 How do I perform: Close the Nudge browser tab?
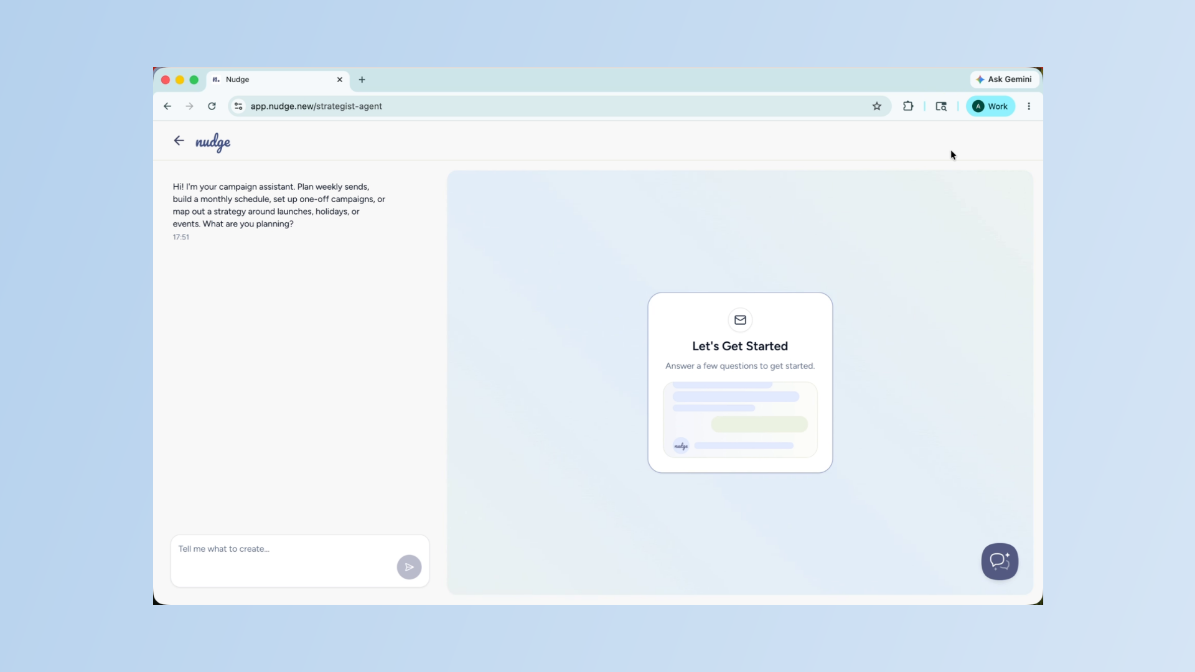click(x=340, y=80)
